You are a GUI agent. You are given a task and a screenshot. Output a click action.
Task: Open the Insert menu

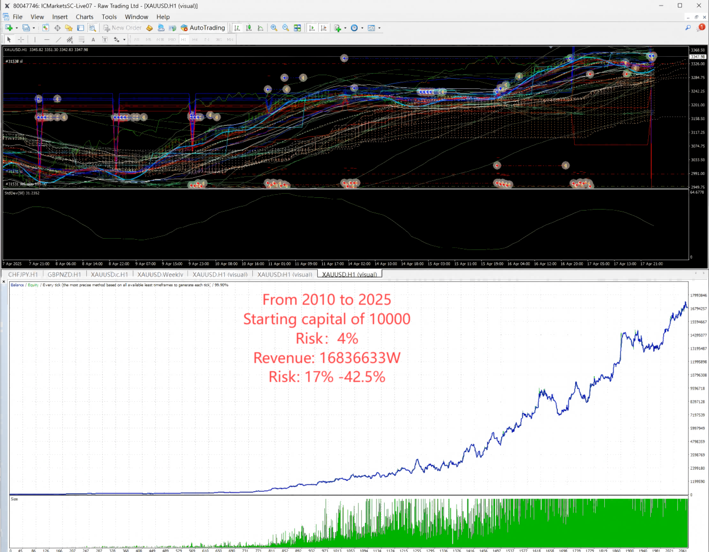(x=60, y=17)
